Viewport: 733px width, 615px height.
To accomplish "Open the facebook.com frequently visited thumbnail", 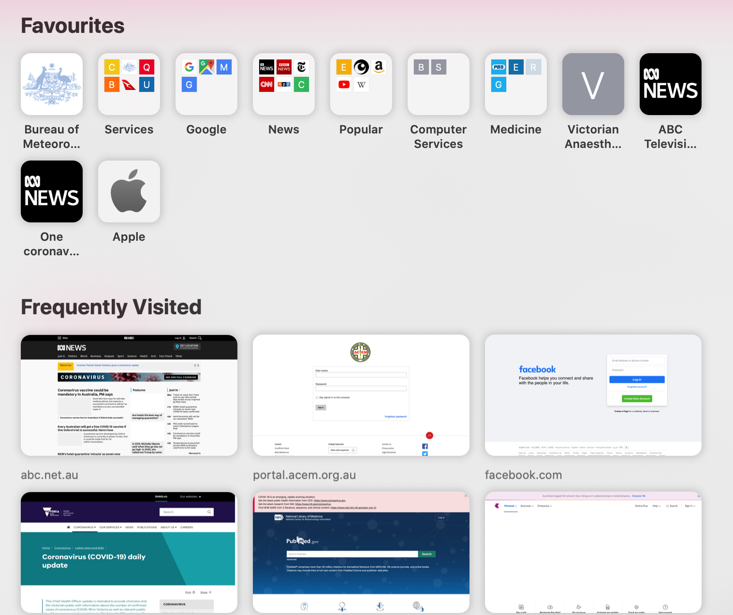I will (593, 395).
